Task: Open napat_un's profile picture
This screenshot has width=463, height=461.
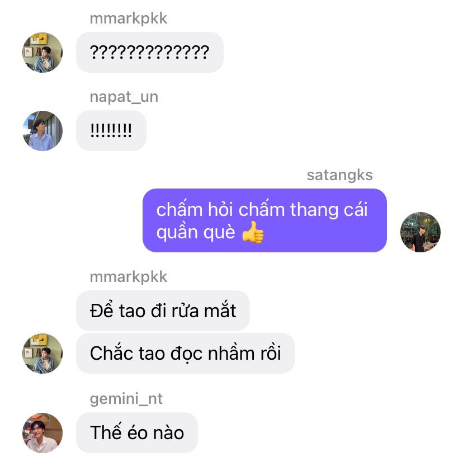Action: [x=42, y=130]
